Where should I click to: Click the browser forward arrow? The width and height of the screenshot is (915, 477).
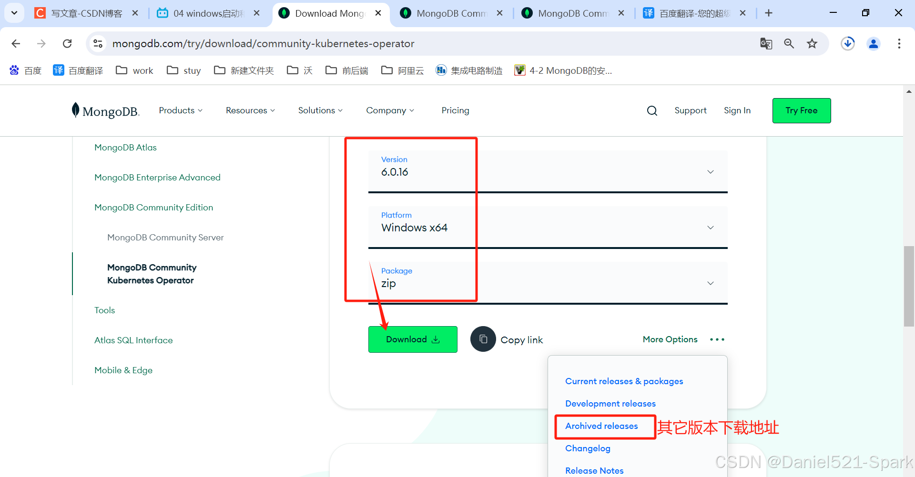pyautogui.click(x=41, y=44)
